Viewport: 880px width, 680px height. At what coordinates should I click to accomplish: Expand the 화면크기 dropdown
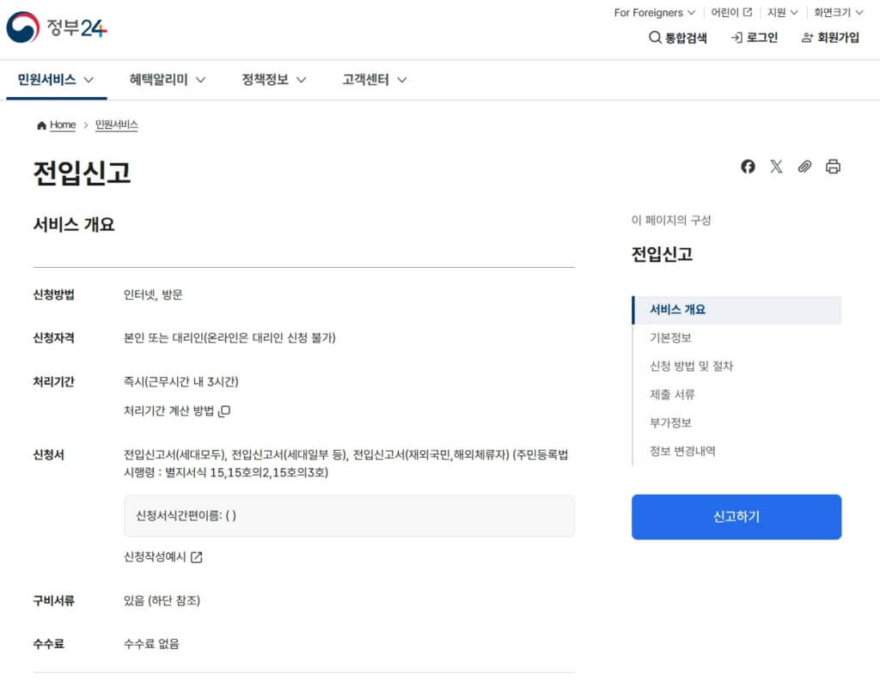(833, 12)
